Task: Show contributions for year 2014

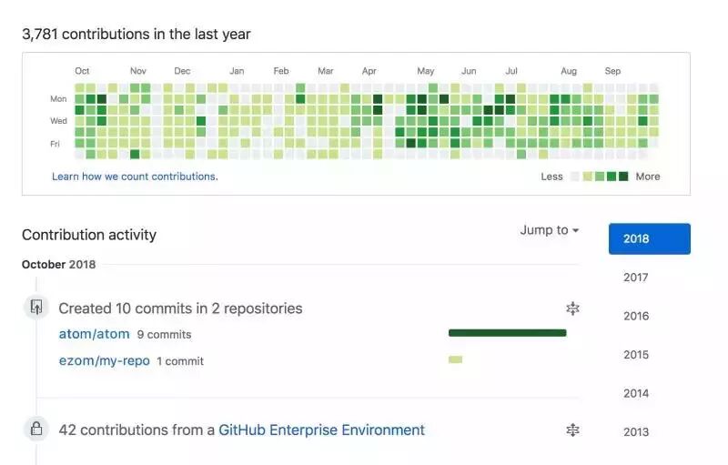Action: point(636,393)
